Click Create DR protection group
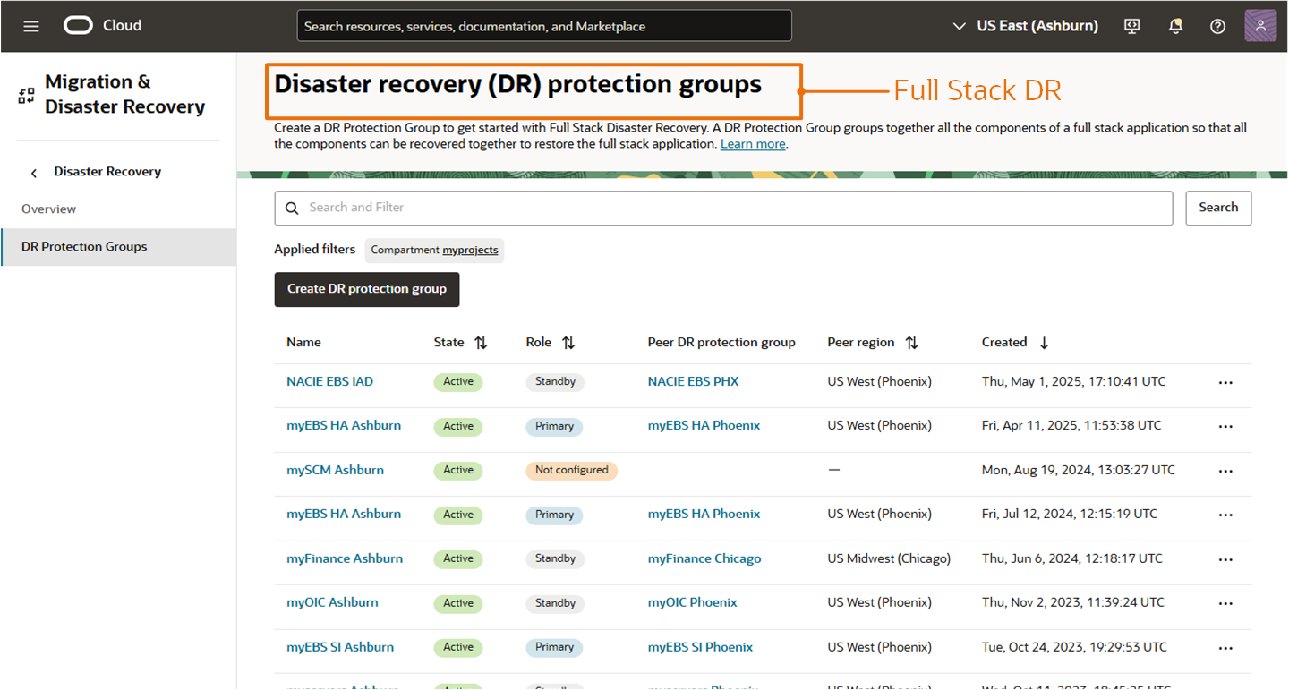1289x690 pixels. 366,289
